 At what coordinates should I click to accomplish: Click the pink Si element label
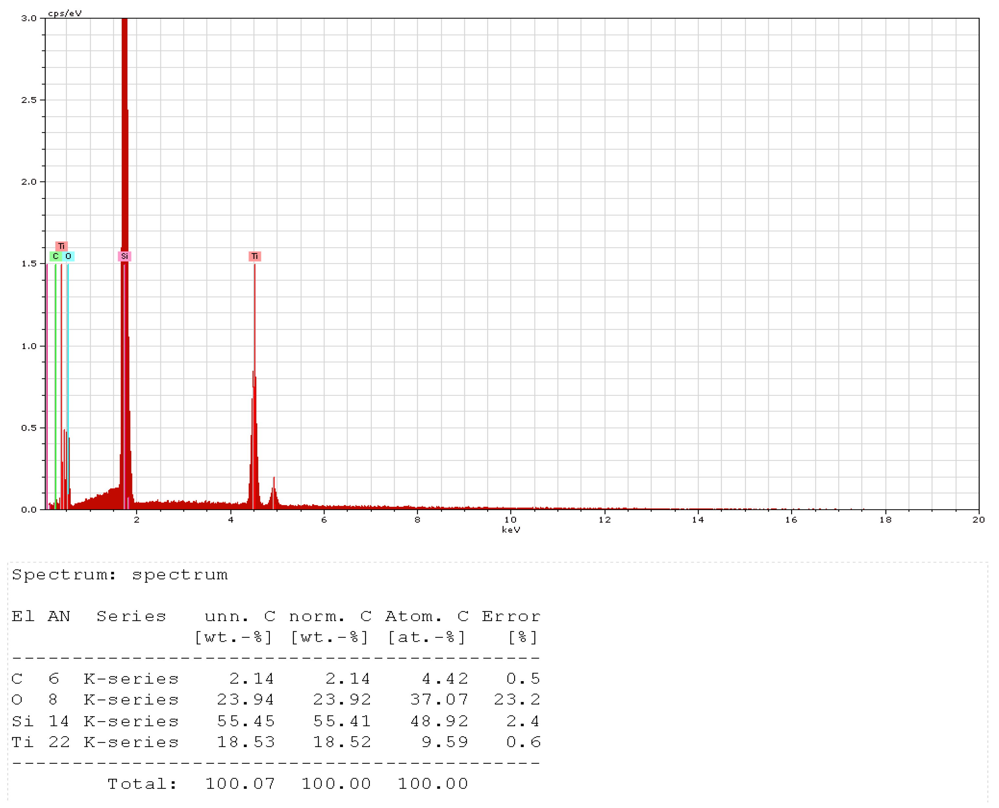[x=124, y=256]
